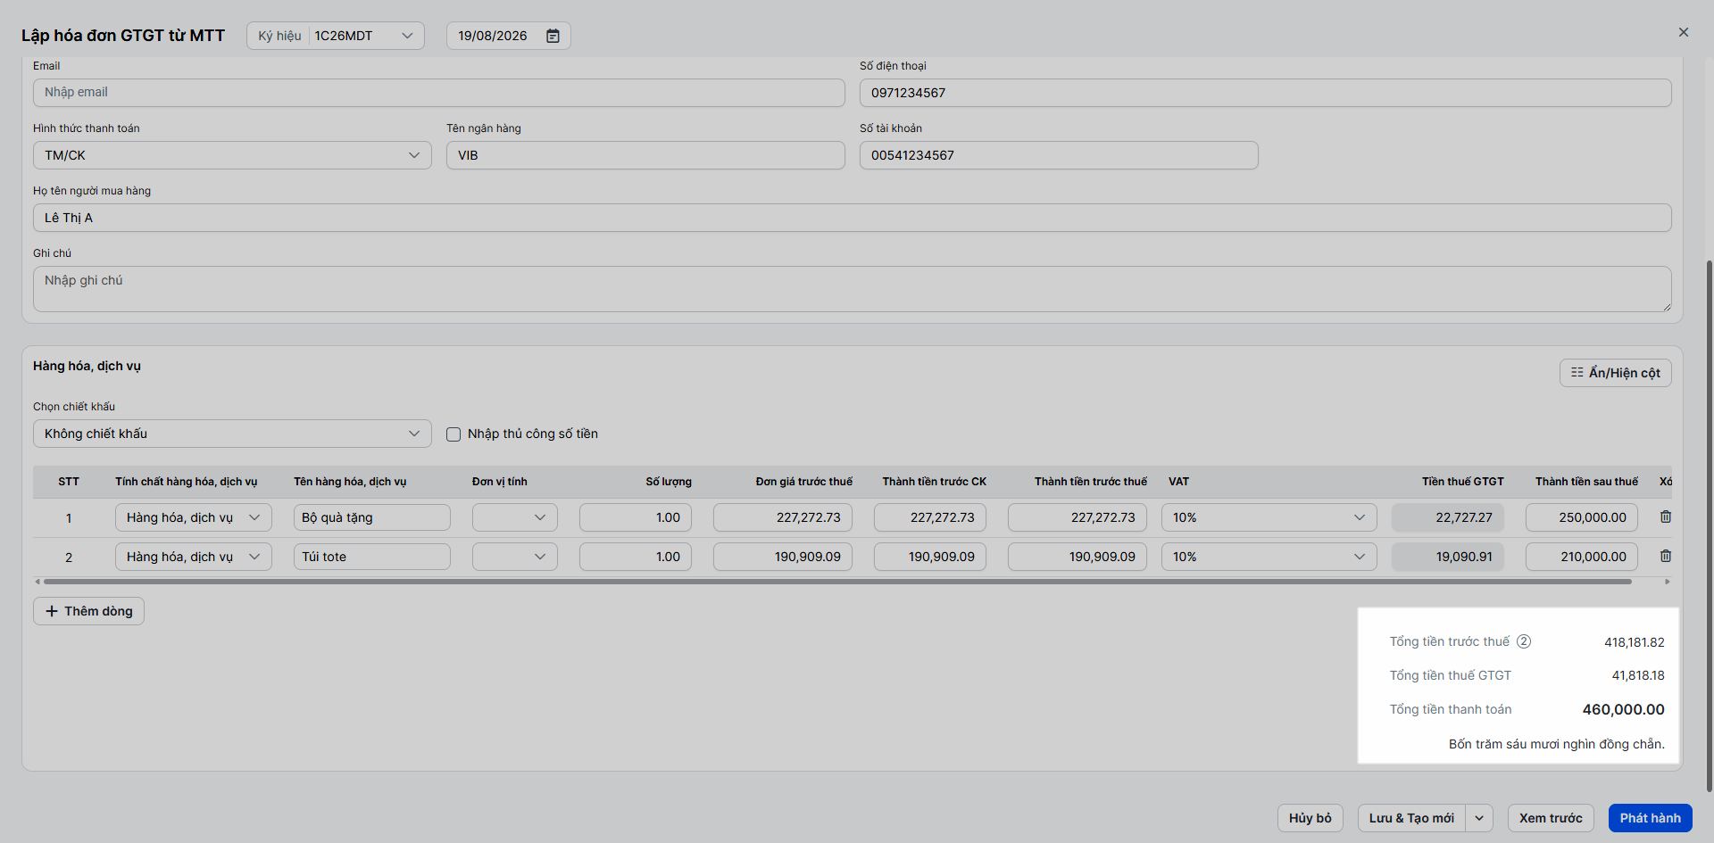Open Đơn vị tính dropdown for Túi tote

coord(515,557)
